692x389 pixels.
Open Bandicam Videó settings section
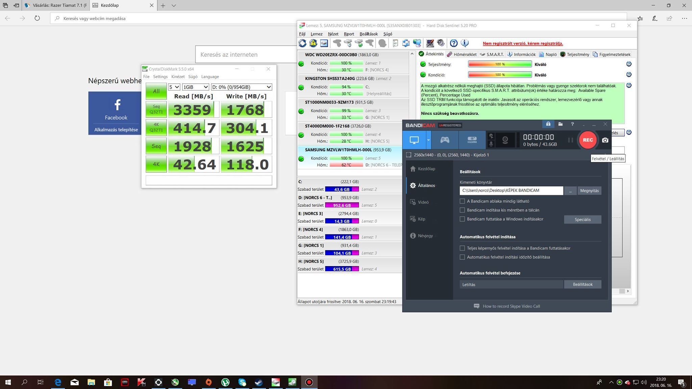tap(423, 202)
